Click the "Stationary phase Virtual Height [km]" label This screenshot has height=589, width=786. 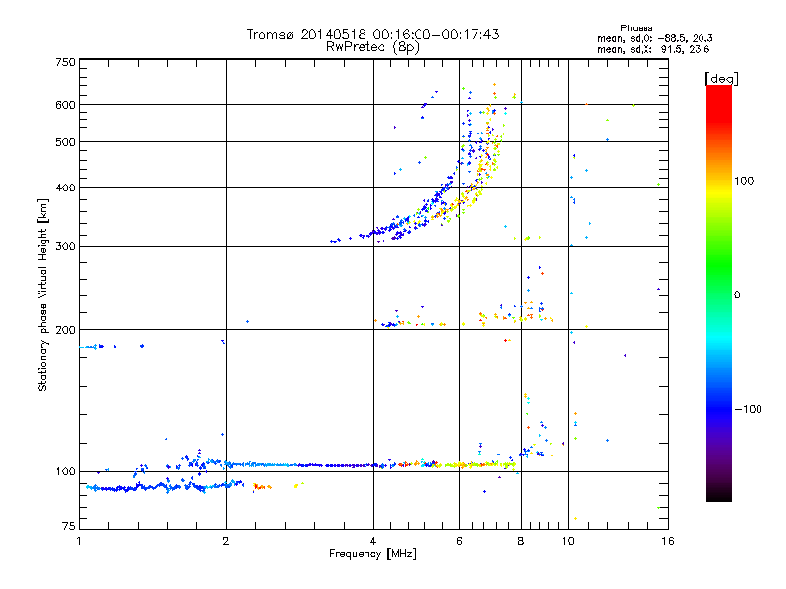[x=43, y=294]
